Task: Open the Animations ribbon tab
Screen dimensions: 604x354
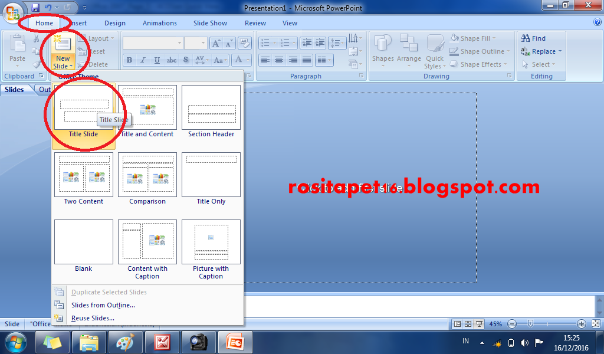Action: pyautogui.click(x=160, y=23)
